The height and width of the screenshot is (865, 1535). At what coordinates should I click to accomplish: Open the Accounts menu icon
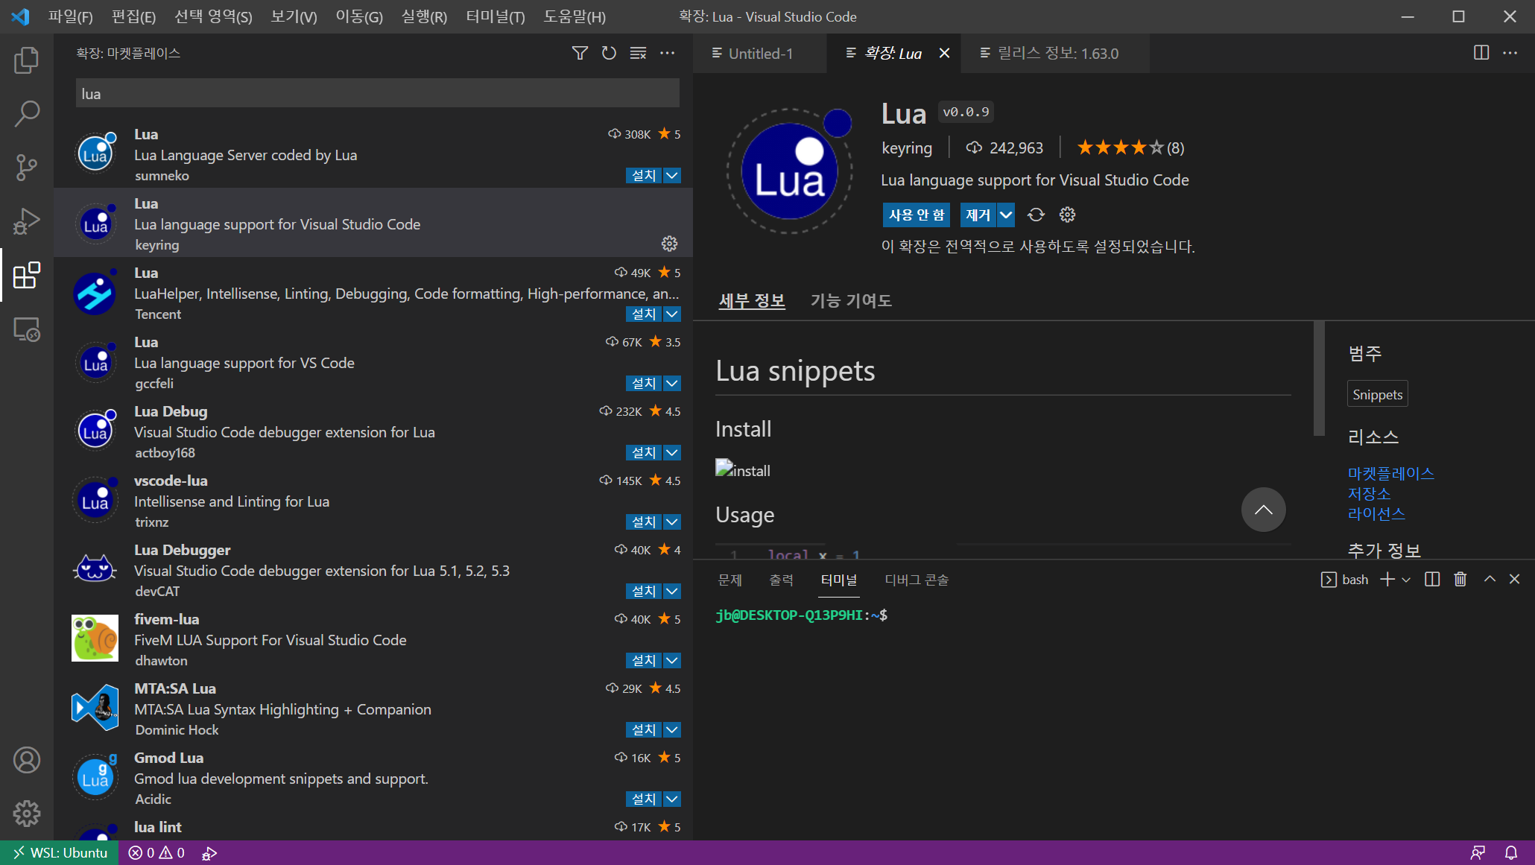27,760
